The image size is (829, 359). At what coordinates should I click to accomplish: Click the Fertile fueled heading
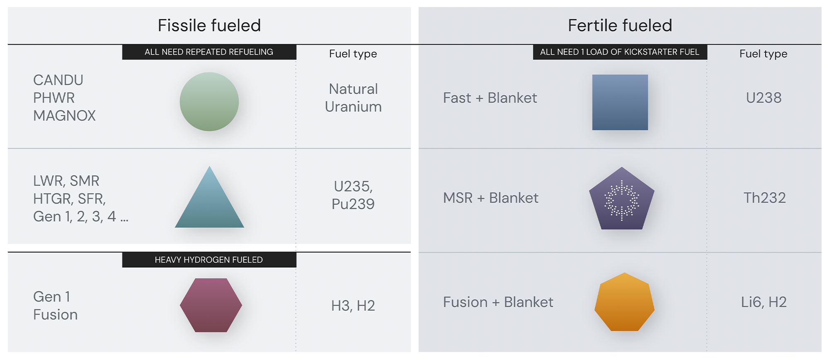click(x=620, y=26)
